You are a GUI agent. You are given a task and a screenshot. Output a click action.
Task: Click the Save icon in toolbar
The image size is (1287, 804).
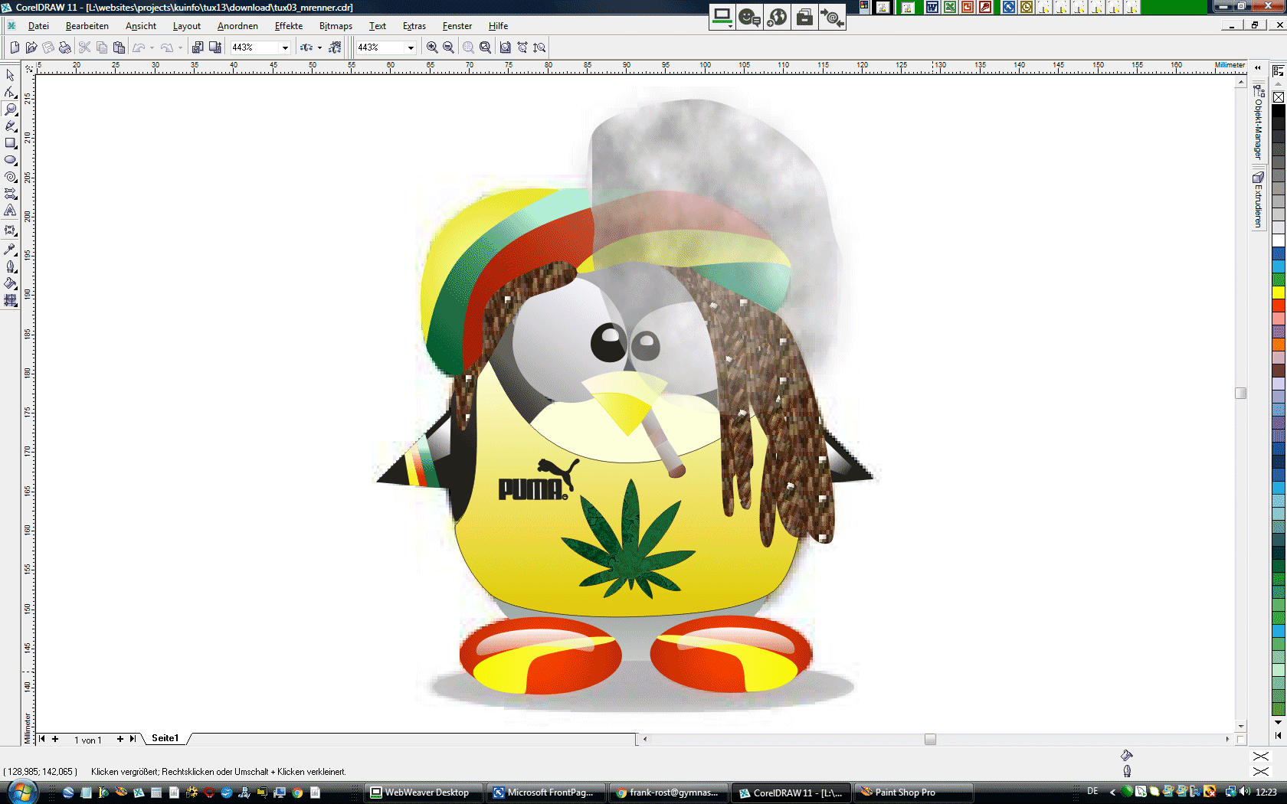tap(48, 47)
